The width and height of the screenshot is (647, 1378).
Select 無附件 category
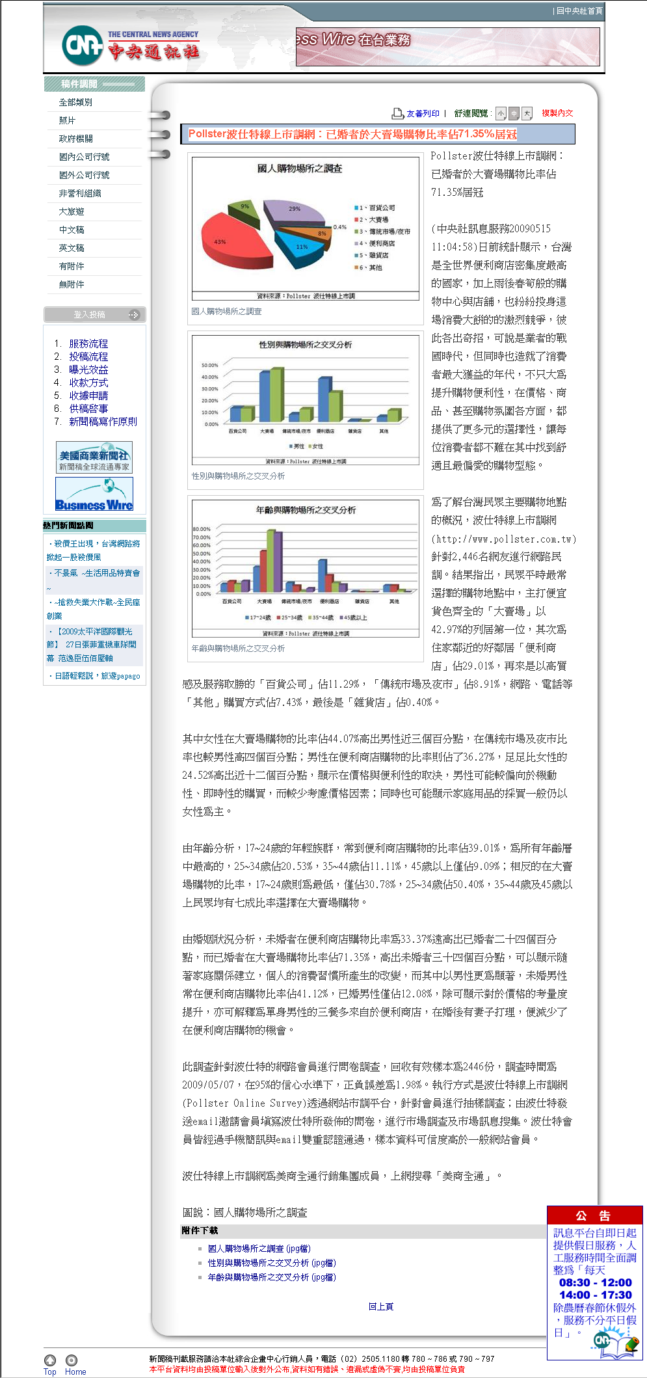[72, 284]
